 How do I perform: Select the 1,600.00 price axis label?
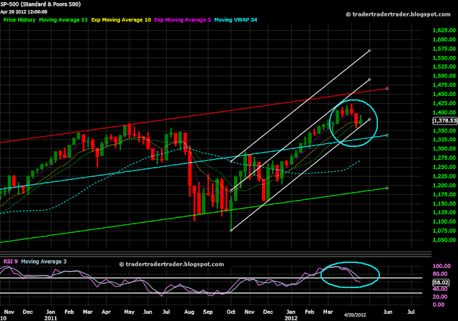(444, 39)
